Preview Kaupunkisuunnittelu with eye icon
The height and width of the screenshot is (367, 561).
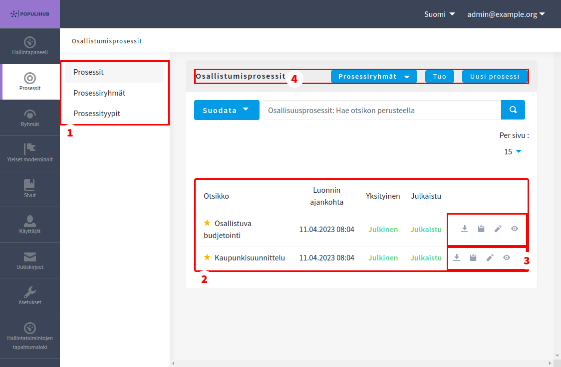507,258
